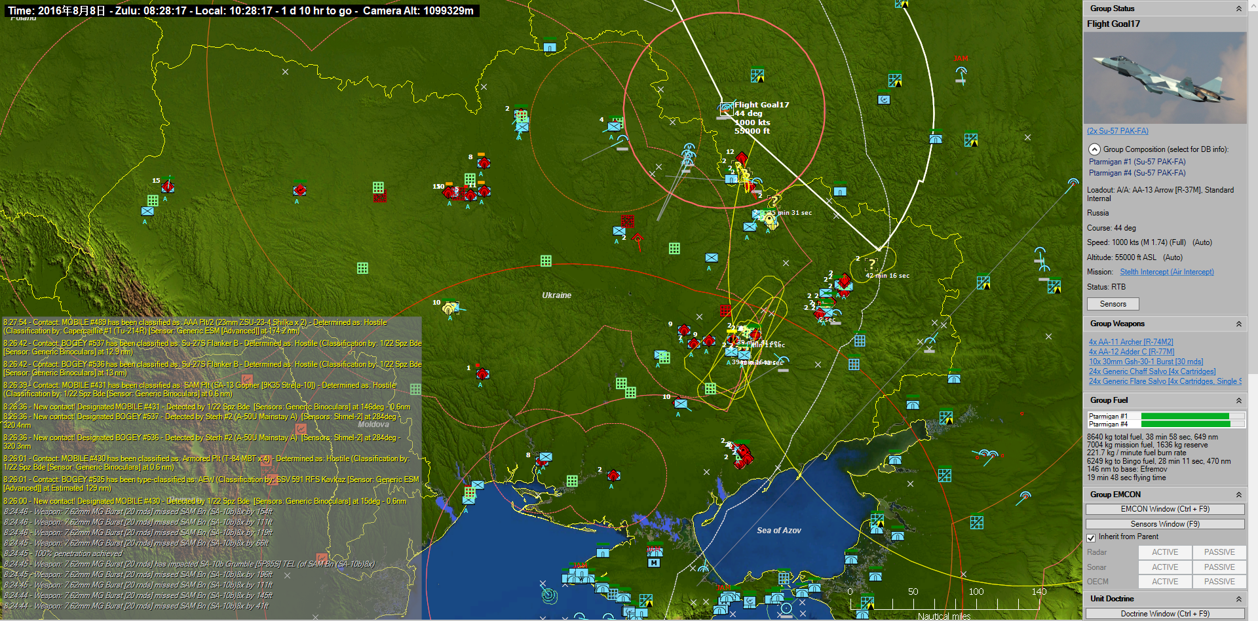Click the 8:26:01 BOGEY #535 log message
1258x621 pixels.
[211, 484]
